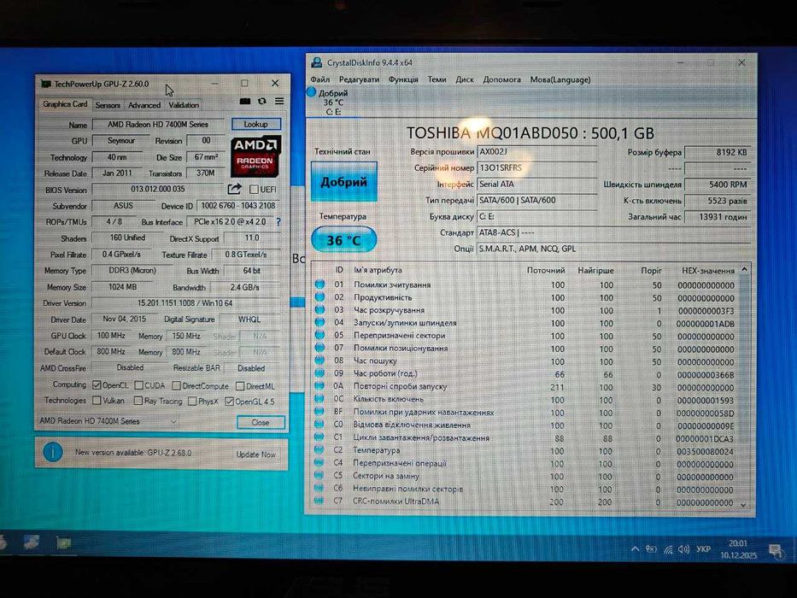Screen dimensions: 797x598
Task: Click status orb of attribute 09 Час роботи
Action: 319,373
